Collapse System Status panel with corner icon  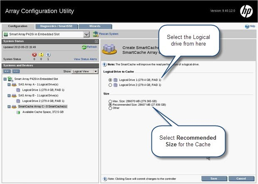(96, 41)
